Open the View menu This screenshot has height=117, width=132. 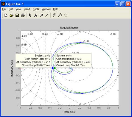click(18, 9)
